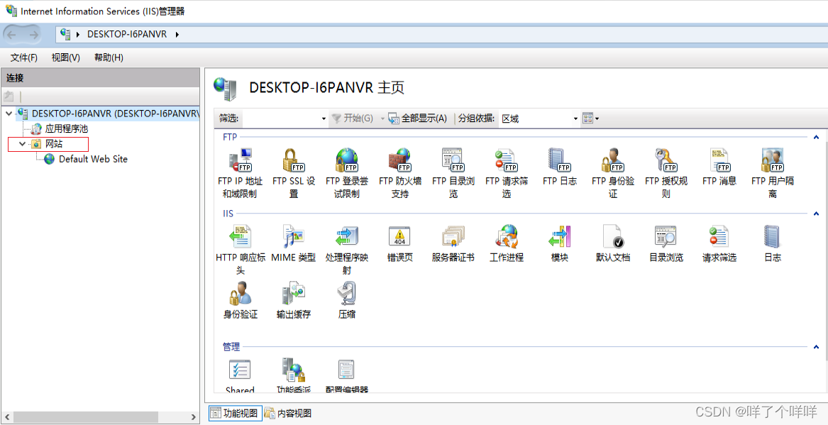
Task: Open IIS request filtering (请求筛选)
Action: pos(719,244)
